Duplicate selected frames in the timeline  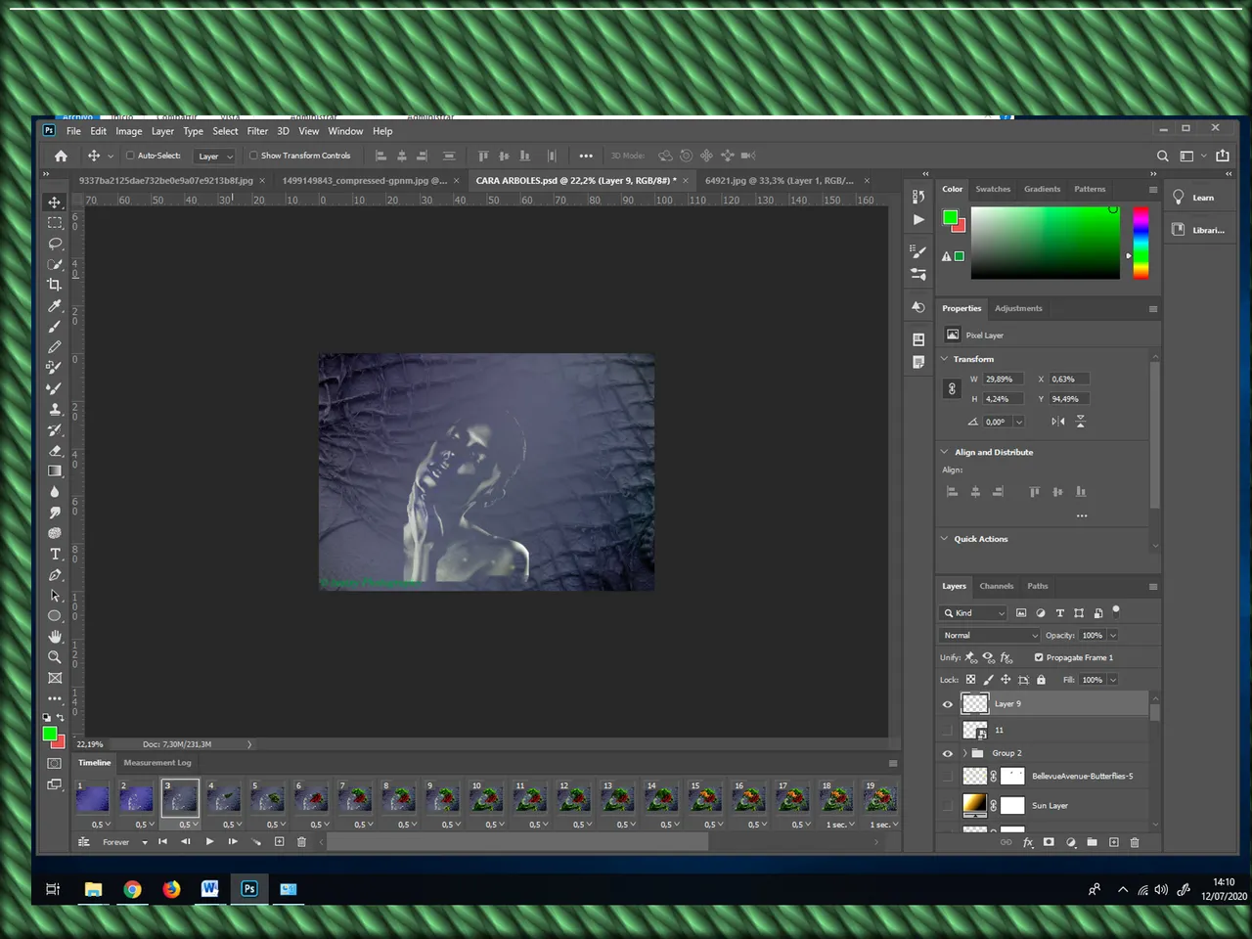(279, 841)
